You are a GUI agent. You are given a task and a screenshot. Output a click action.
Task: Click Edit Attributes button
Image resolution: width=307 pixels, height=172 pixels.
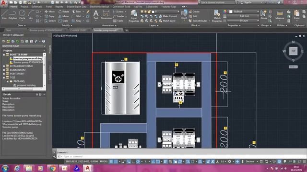[x=198, y=21]
